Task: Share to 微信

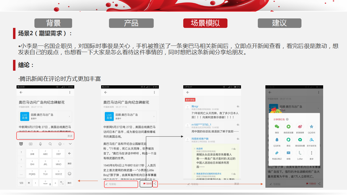Action: (x=277, y=126)
